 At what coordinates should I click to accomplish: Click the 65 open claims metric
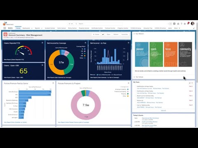click(x=24, y=71)
